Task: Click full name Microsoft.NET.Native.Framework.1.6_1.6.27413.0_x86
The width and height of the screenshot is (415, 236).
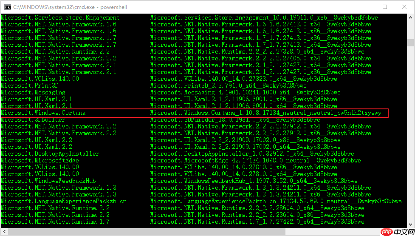Action: [261, 31]
